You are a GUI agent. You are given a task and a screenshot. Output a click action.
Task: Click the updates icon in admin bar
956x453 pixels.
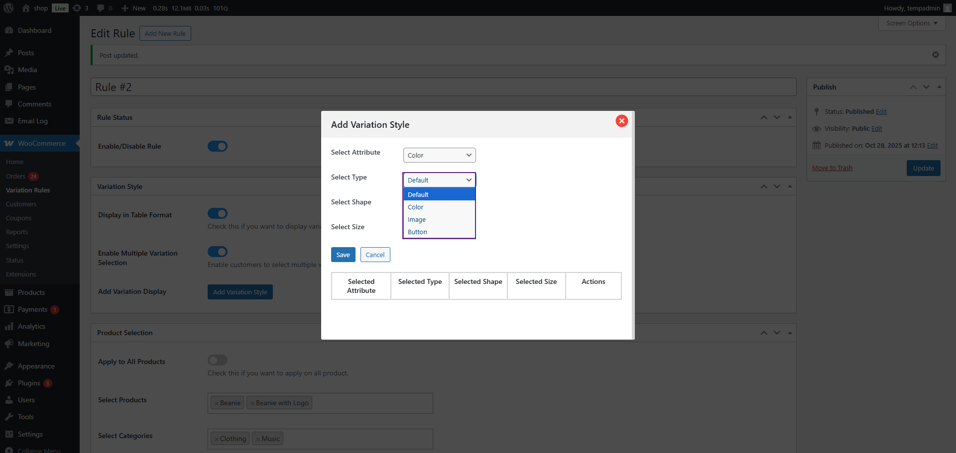coord(77,8)
